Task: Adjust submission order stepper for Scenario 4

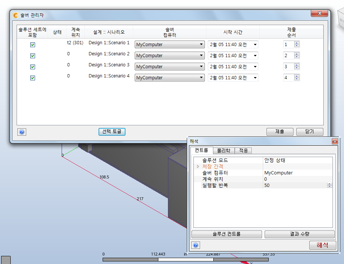Action: (297, 77)
